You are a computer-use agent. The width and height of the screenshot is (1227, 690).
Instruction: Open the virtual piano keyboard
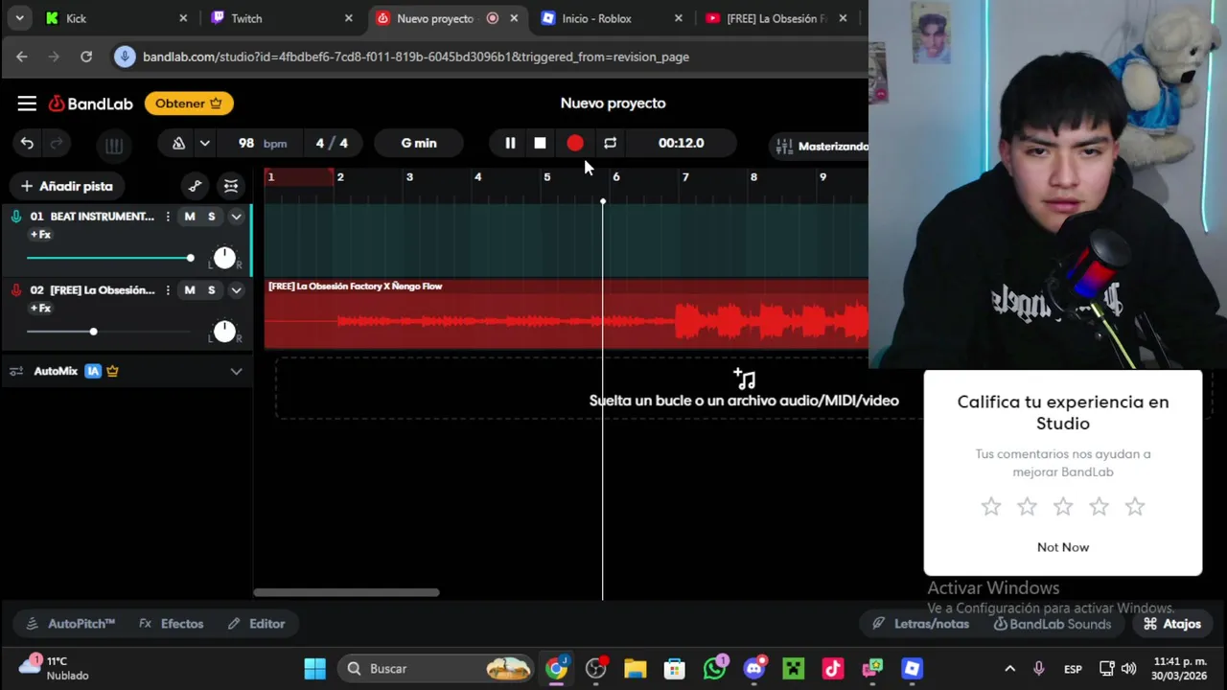tap(113, 146)
